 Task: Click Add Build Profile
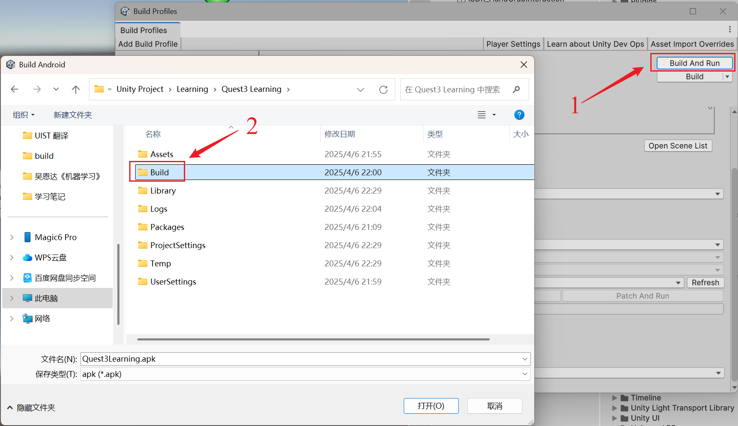tap(148, 44)
